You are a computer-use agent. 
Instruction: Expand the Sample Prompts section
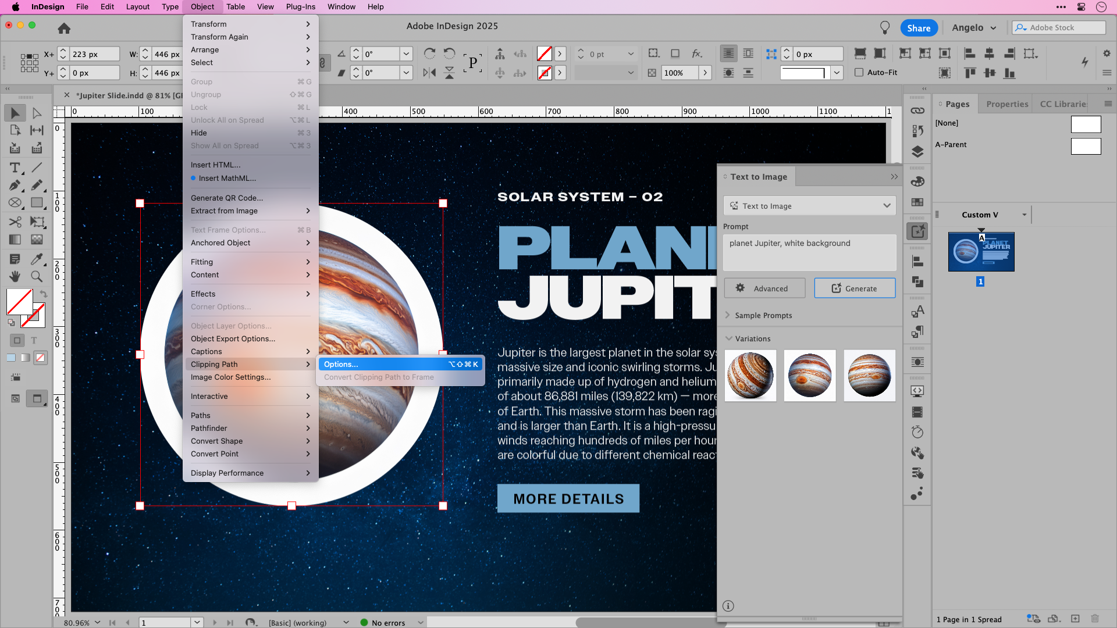point(763,315)
